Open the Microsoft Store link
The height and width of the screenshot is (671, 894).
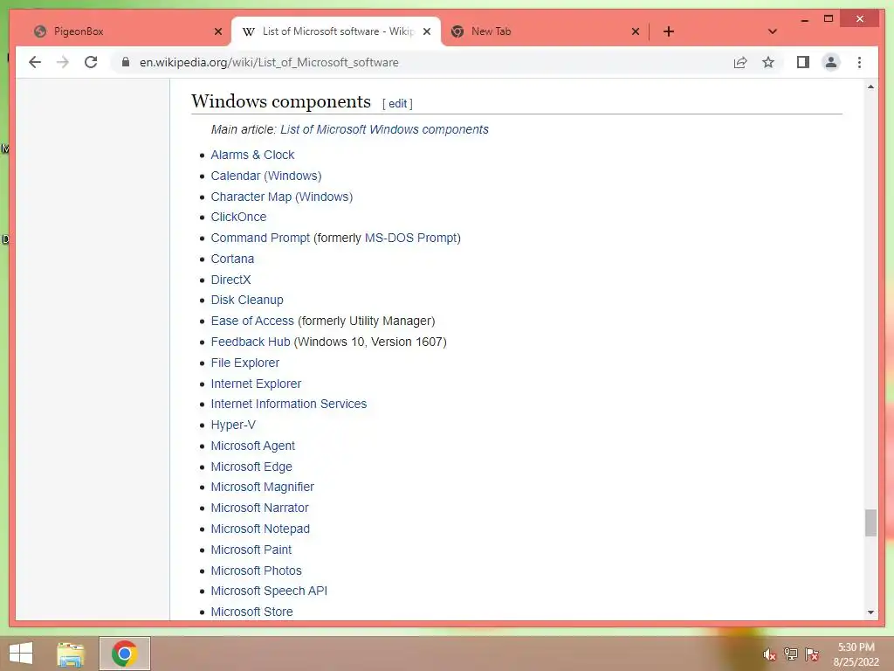(x=251, y=612)
